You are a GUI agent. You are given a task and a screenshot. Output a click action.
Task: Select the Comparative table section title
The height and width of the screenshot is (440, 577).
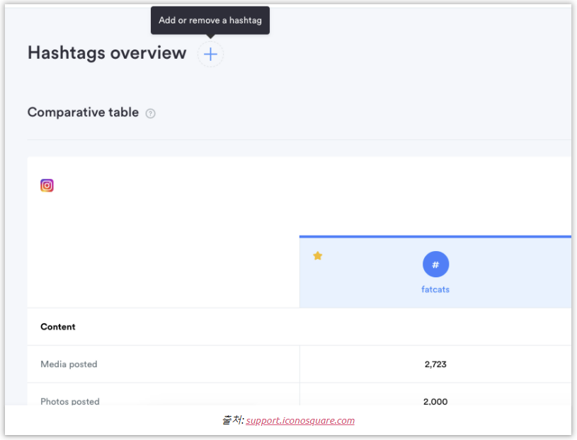83,112
